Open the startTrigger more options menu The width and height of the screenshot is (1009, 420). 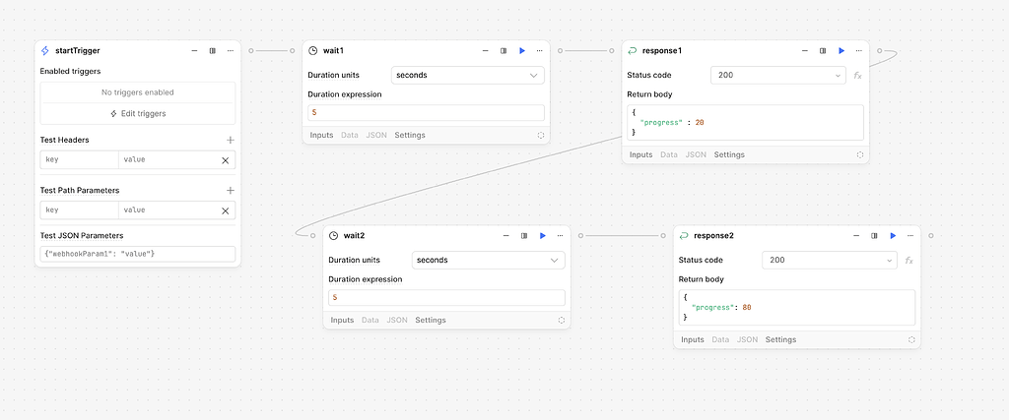pos(230,51)
